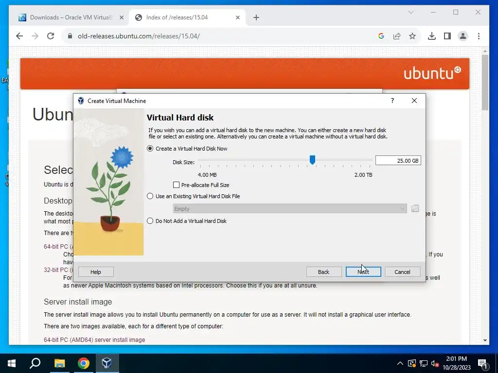Open the Chrome profile avatar
498x373 pixels.
(x=463, y=36)
